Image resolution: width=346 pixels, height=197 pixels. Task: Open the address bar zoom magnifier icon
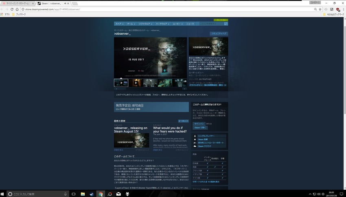[315, 9]
